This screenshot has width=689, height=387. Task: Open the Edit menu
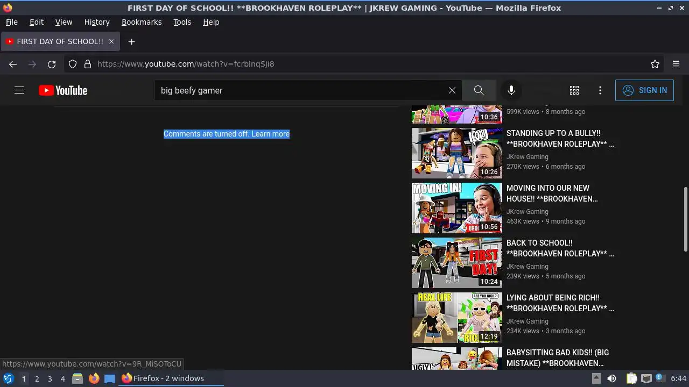tap(37, 22)
